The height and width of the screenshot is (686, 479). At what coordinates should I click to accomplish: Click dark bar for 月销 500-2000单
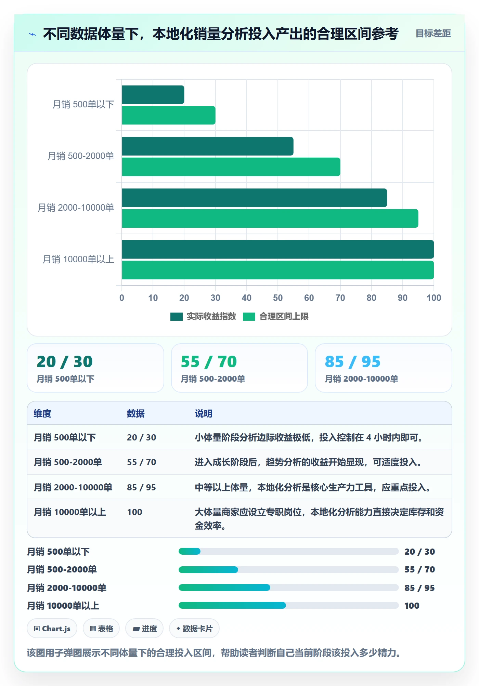pyautogui.click(x=208, y=146)
